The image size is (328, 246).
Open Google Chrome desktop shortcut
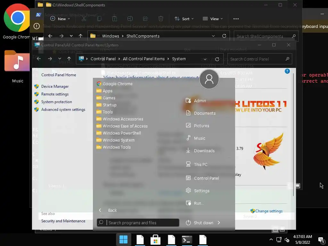[17, 21]
